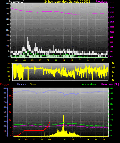120x143 pixels.
Task: Click the '1000' pressure axis value
Action: click(x=112, y=32)
